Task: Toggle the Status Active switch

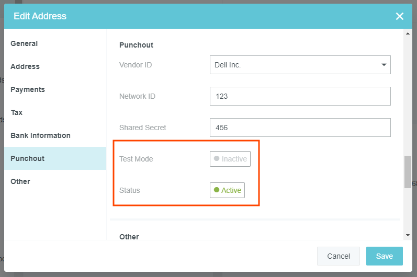Action: click(x=227, y=190)
